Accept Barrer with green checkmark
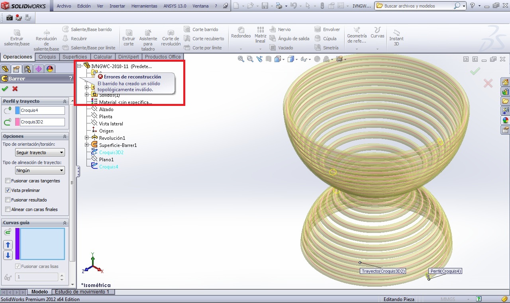This screenshot has width=510, height=303. point(5,89)
